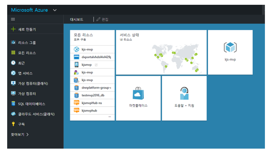Click the external link icon next to kjsmvp
270x154 pixels.
pos(96,65)
